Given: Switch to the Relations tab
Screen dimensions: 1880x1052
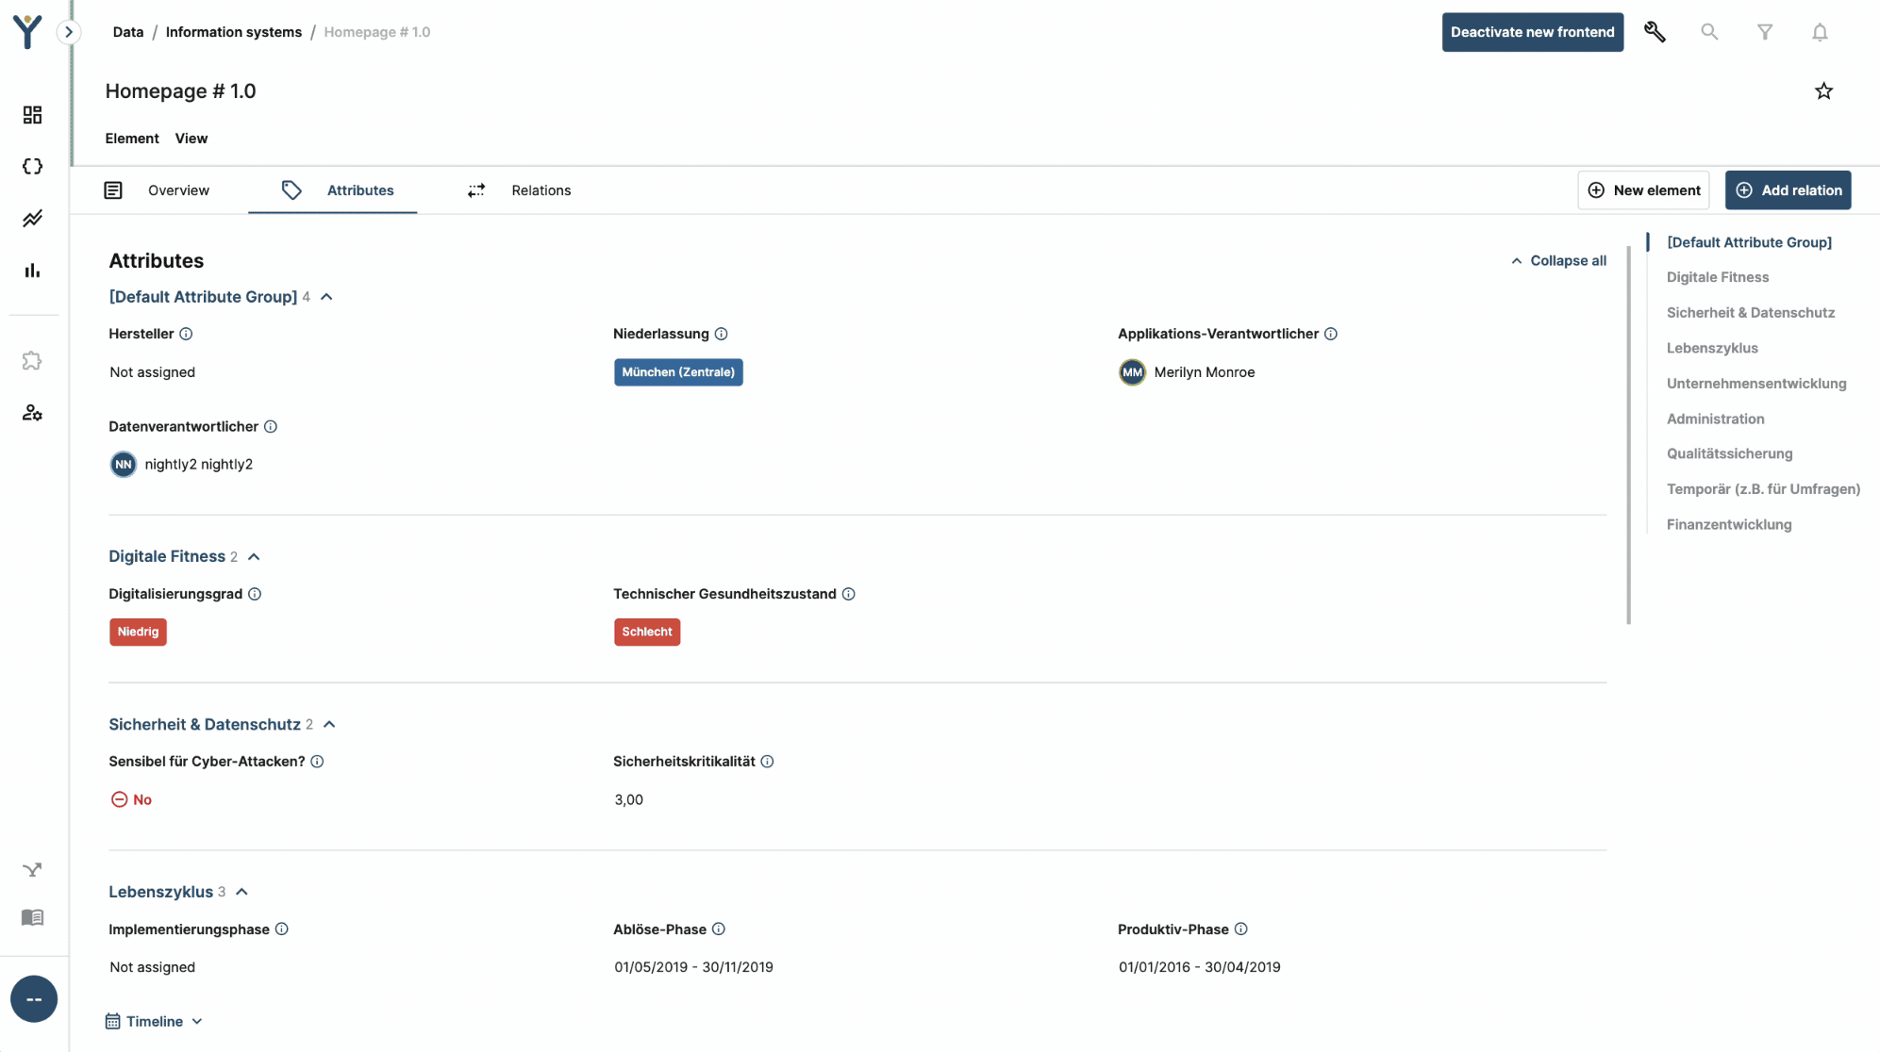Looking at the screenshot, I should point(541,190).
